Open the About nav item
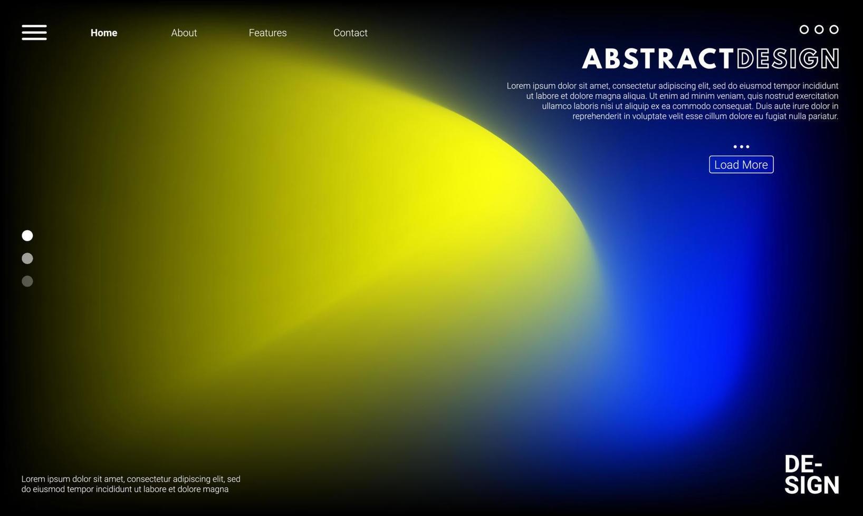The image size is (863, 516). pos(184,33)
